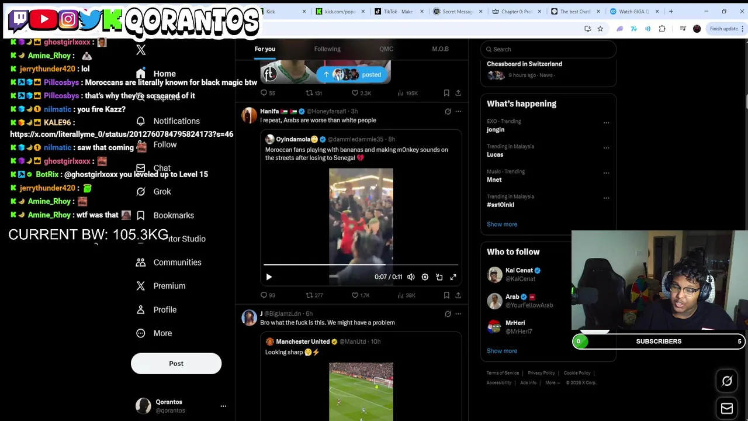Share Hanifa's post
748x421 pixels.
458,295
